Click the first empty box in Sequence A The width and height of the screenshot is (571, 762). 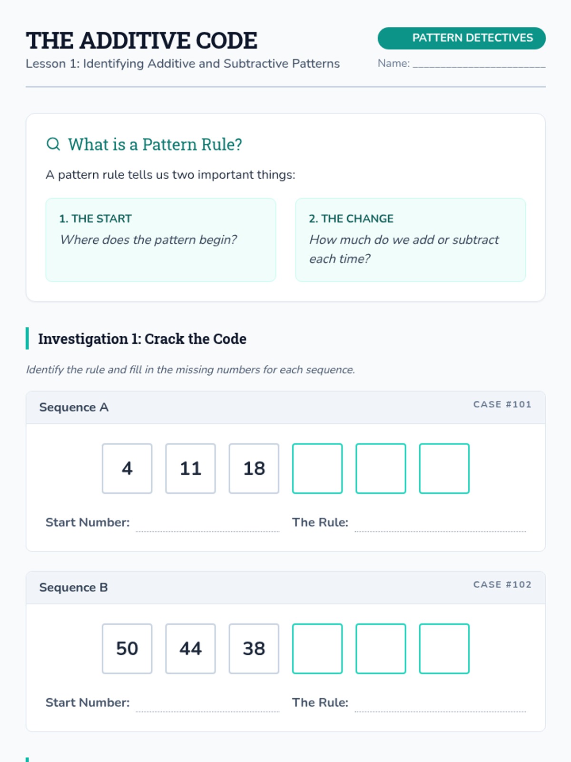pos(317,468)
